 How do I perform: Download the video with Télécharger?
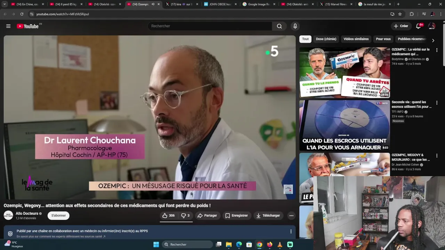point(268,216)
